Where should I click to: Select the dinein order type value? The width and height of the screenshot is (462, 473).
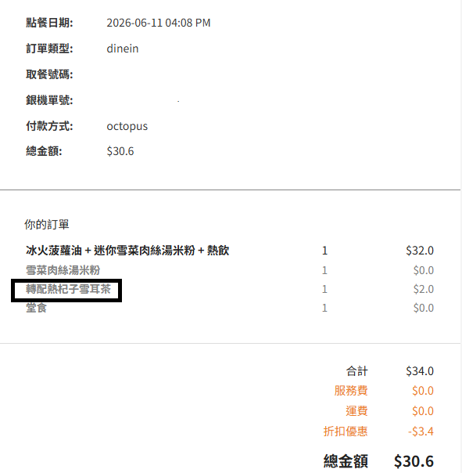point(123,49)
